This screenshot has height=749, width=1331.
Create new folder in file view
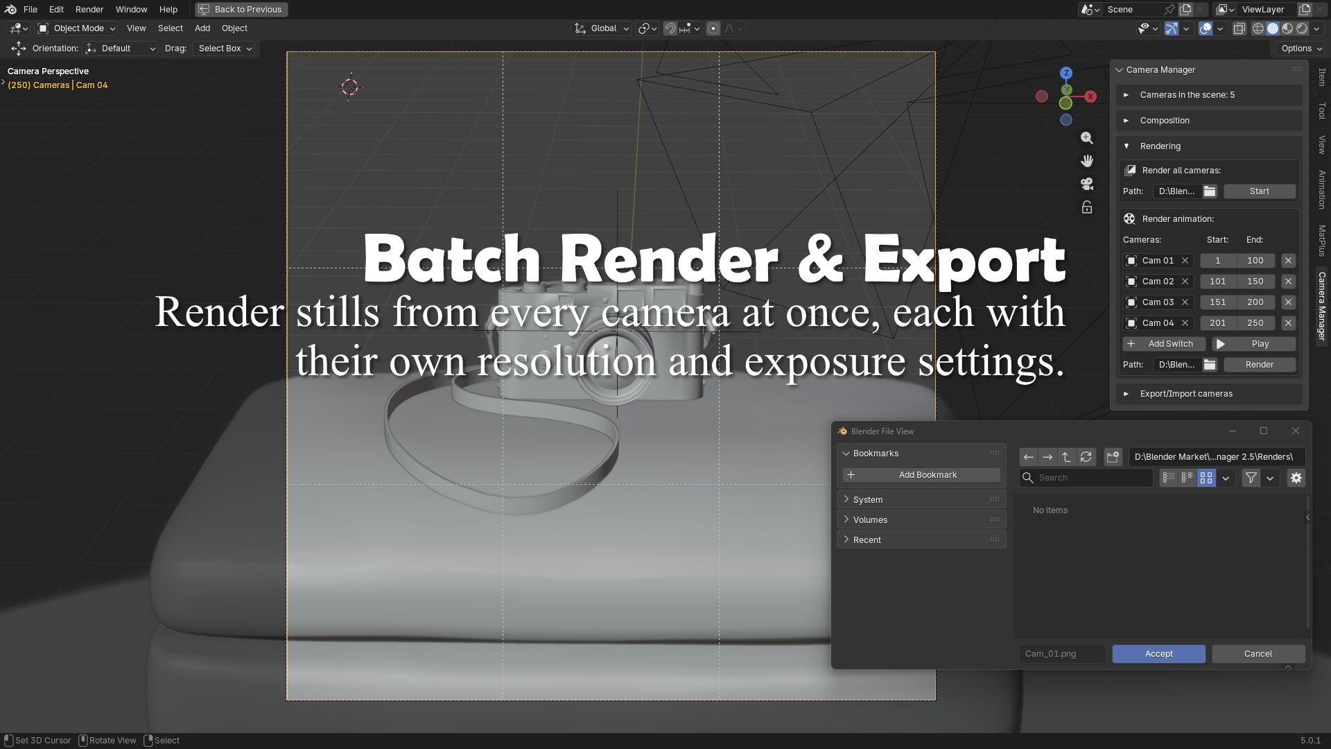tap(1113, 457)
